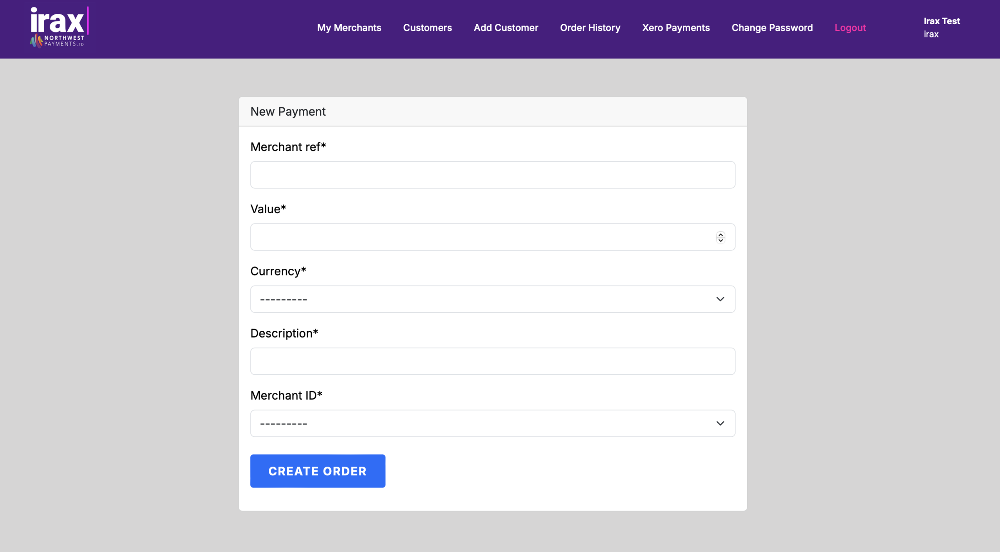Click inside the Value number field
Image resolution: width=1000 pixels, height=552 pixels.
click(480, 237)
